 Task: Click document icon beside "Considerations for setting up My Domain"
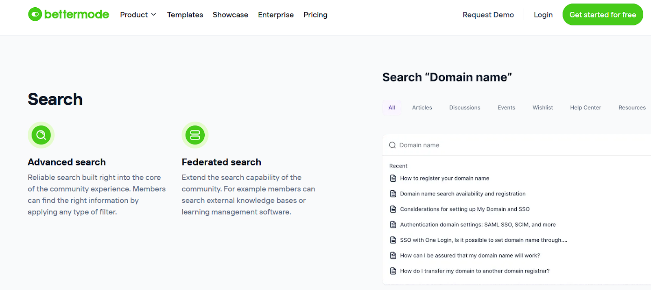coord(393,209)
